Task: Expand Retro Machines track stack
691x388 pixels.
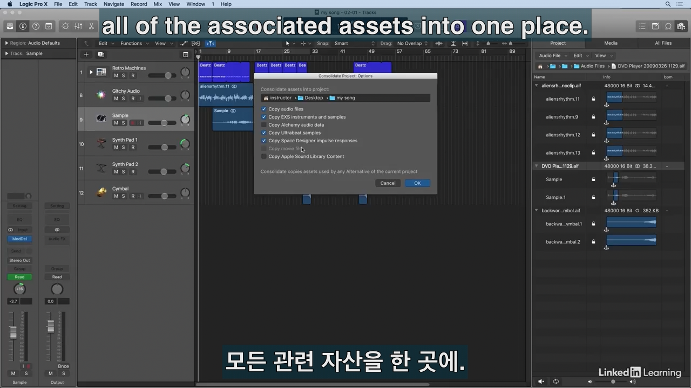Action: [91, 72]
